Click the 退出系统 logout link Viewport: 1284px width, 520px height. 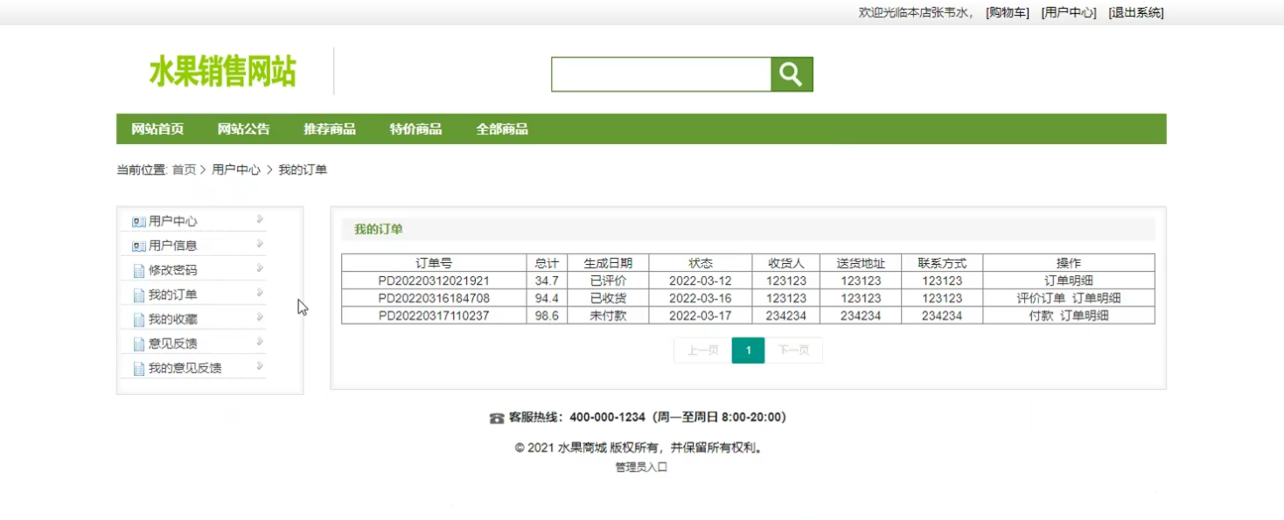click(x=1136, y=13)
